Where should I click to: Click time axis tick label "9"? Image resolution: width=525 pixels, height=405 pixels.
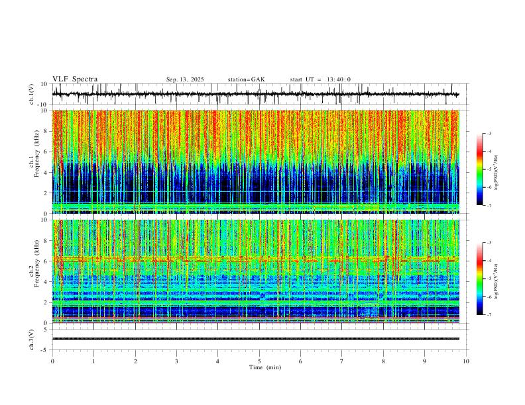tap(424, 361)
